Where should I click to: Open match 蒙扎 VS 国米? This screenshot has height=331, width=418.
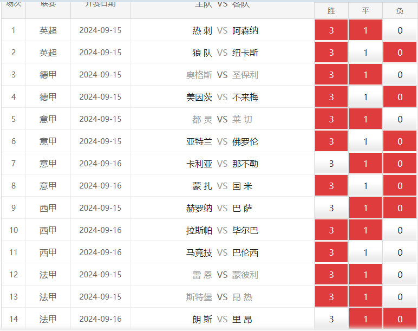[x=222, y=186]
